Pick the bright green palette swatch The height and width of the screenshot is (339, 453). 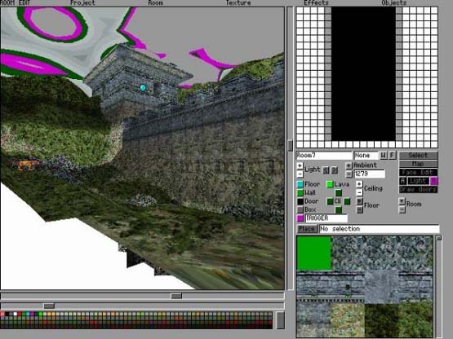pos(41,314)
